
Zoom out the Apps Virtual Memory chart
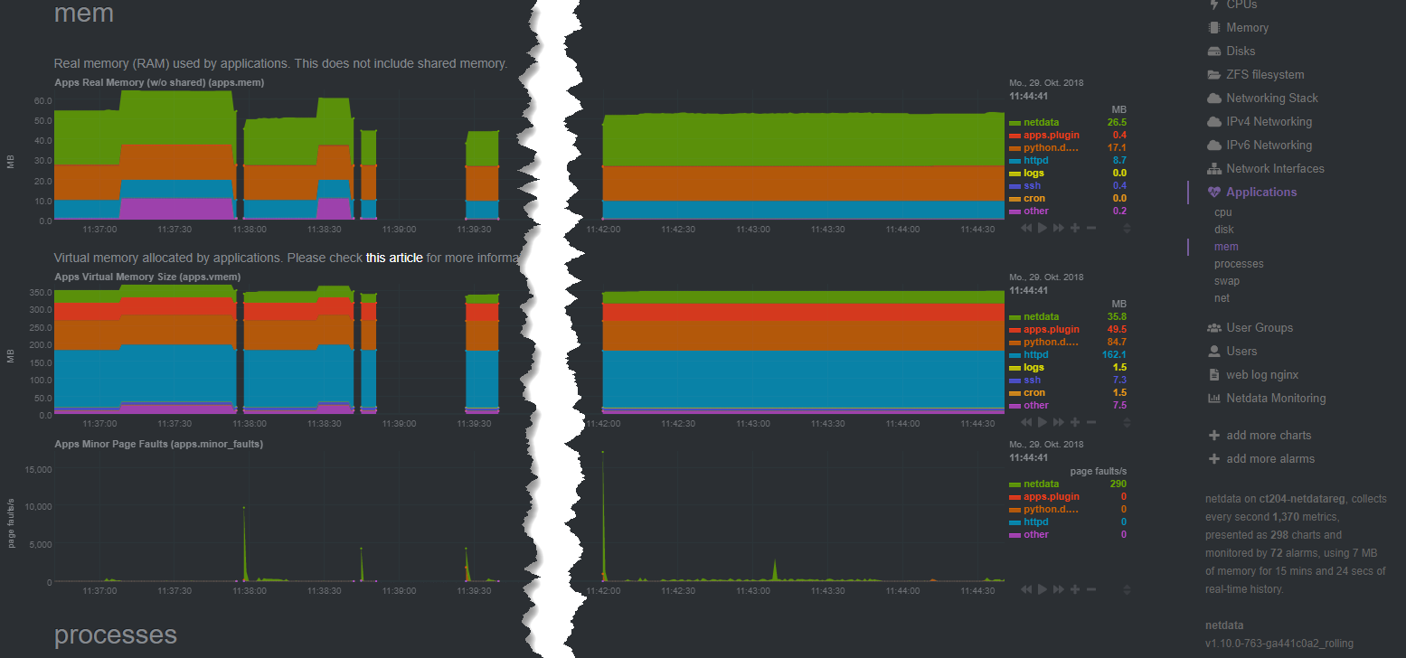(1091, 421)
